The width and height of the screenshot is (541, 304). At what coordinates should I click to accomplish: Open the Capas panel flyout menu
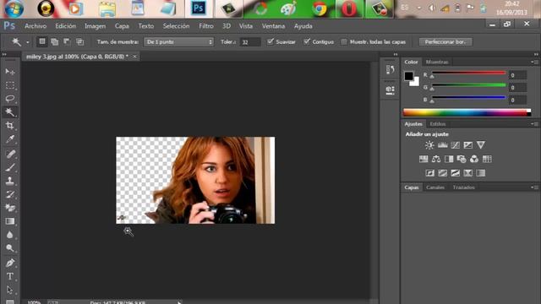[x=534, y=187]
